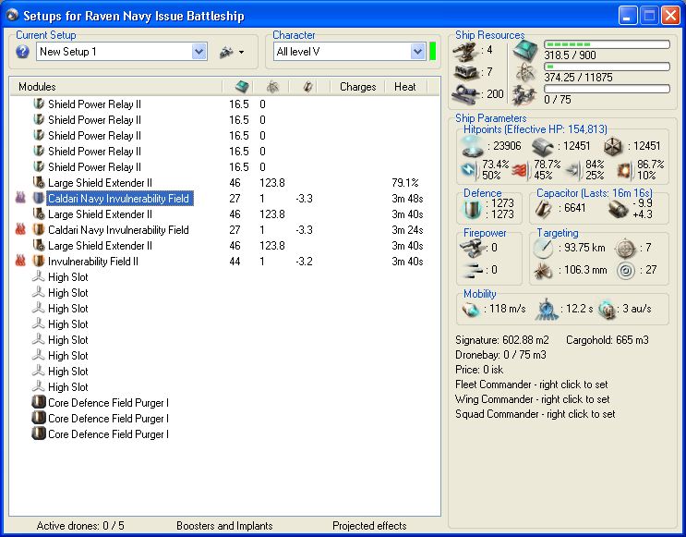The width and height of the screenshot is (686, 537).
Task: Open the ship tools dropdown arrow
Action: tap(241, 53)
